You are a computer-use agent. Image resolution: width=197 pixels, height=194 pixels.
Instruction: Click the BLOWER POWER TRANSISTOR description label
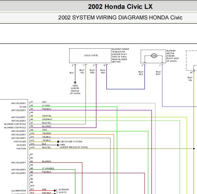point(120,56)
